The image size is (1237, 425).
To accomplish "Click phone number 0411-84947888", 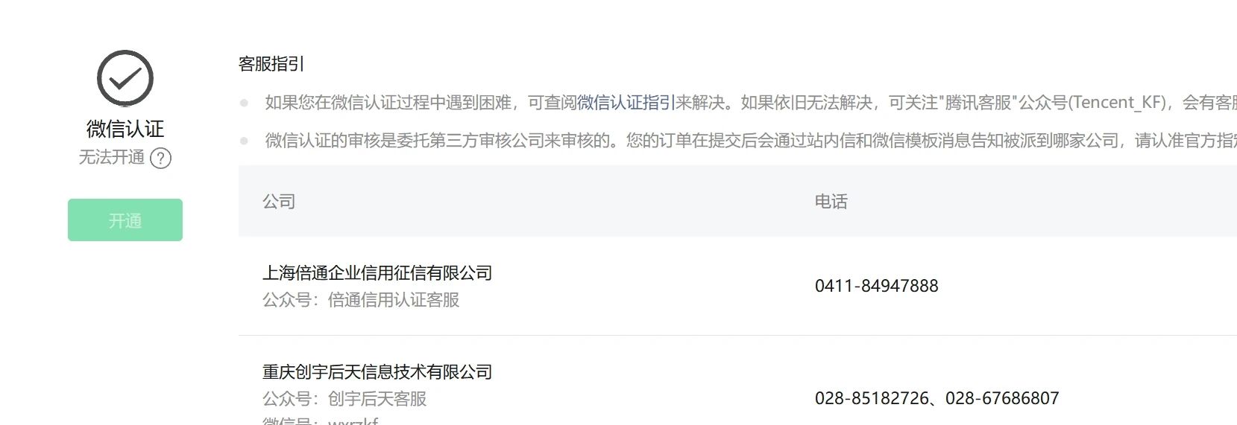I will [x=877, y=286].
